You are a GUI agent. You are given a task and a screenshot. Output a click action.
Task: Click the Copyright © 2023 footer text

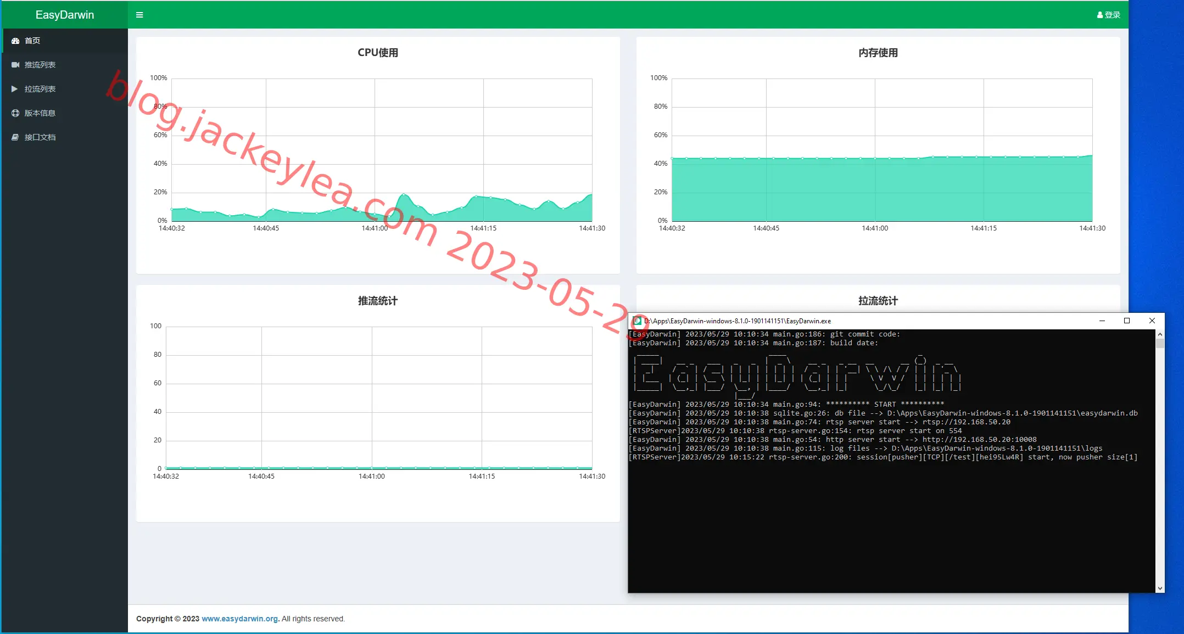pos(167,619)
